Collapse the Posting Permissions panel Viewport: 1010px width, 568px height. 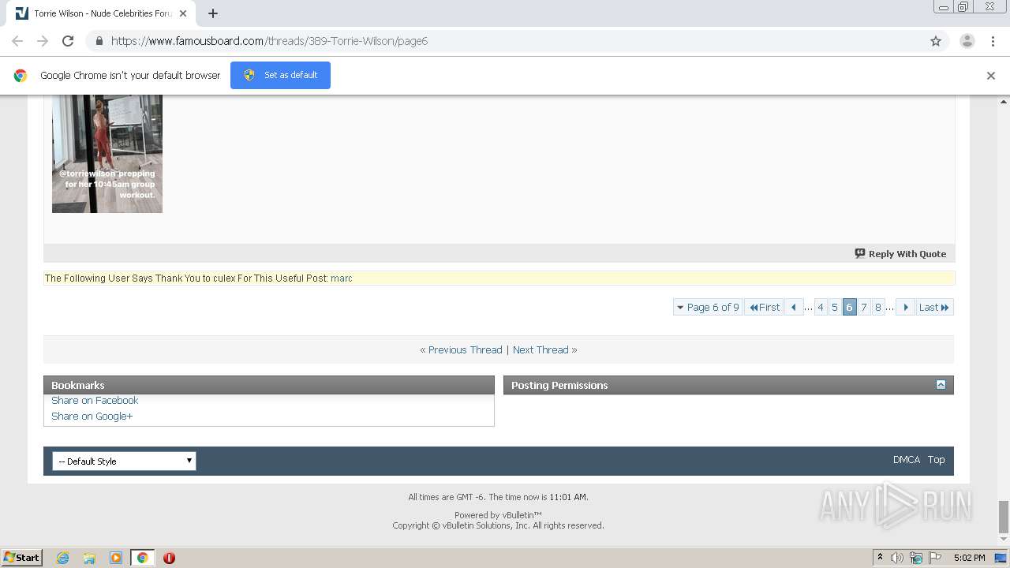point(941,384)
